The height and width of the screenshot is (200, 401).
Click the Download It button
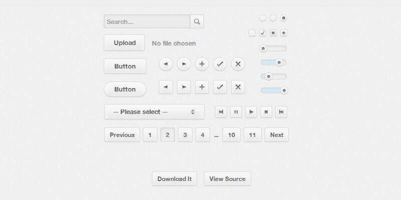[x=174, y=179]
